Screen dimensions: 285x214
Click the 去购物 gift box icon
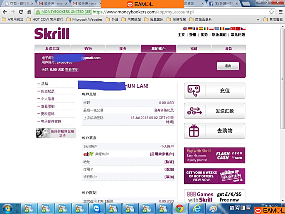(194, 131)
